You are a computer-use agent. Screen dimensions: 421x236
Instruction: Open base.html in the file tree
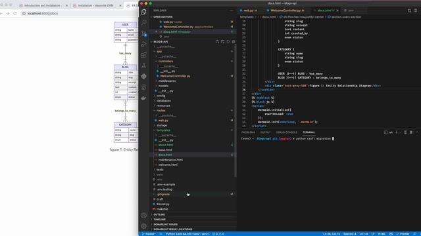tap(165, 150)
